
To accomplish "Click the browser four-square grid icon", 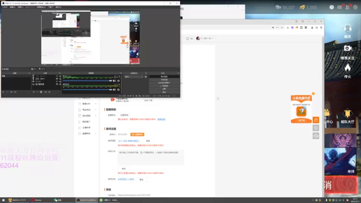I will click(306, 28).
